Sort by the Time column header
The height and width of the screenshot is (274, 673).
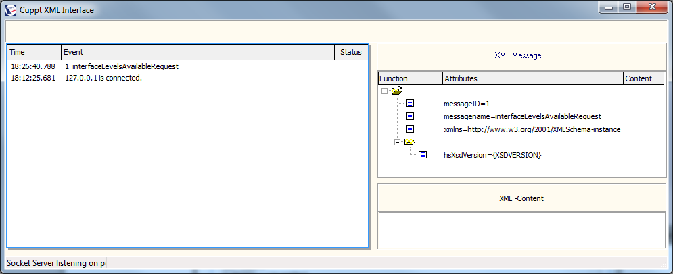33,52
